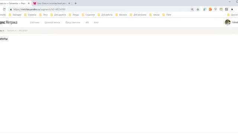Open the Для работы bookmarks folder

[105, 15]
